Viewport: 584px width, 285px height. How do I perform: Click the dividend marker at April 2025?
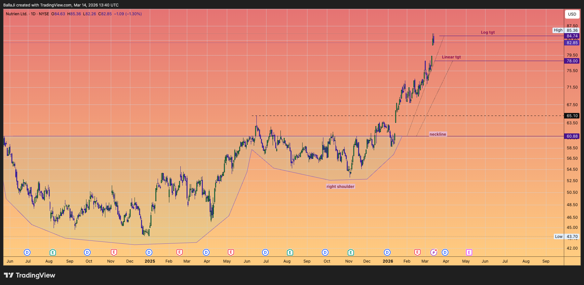[206, 252]
